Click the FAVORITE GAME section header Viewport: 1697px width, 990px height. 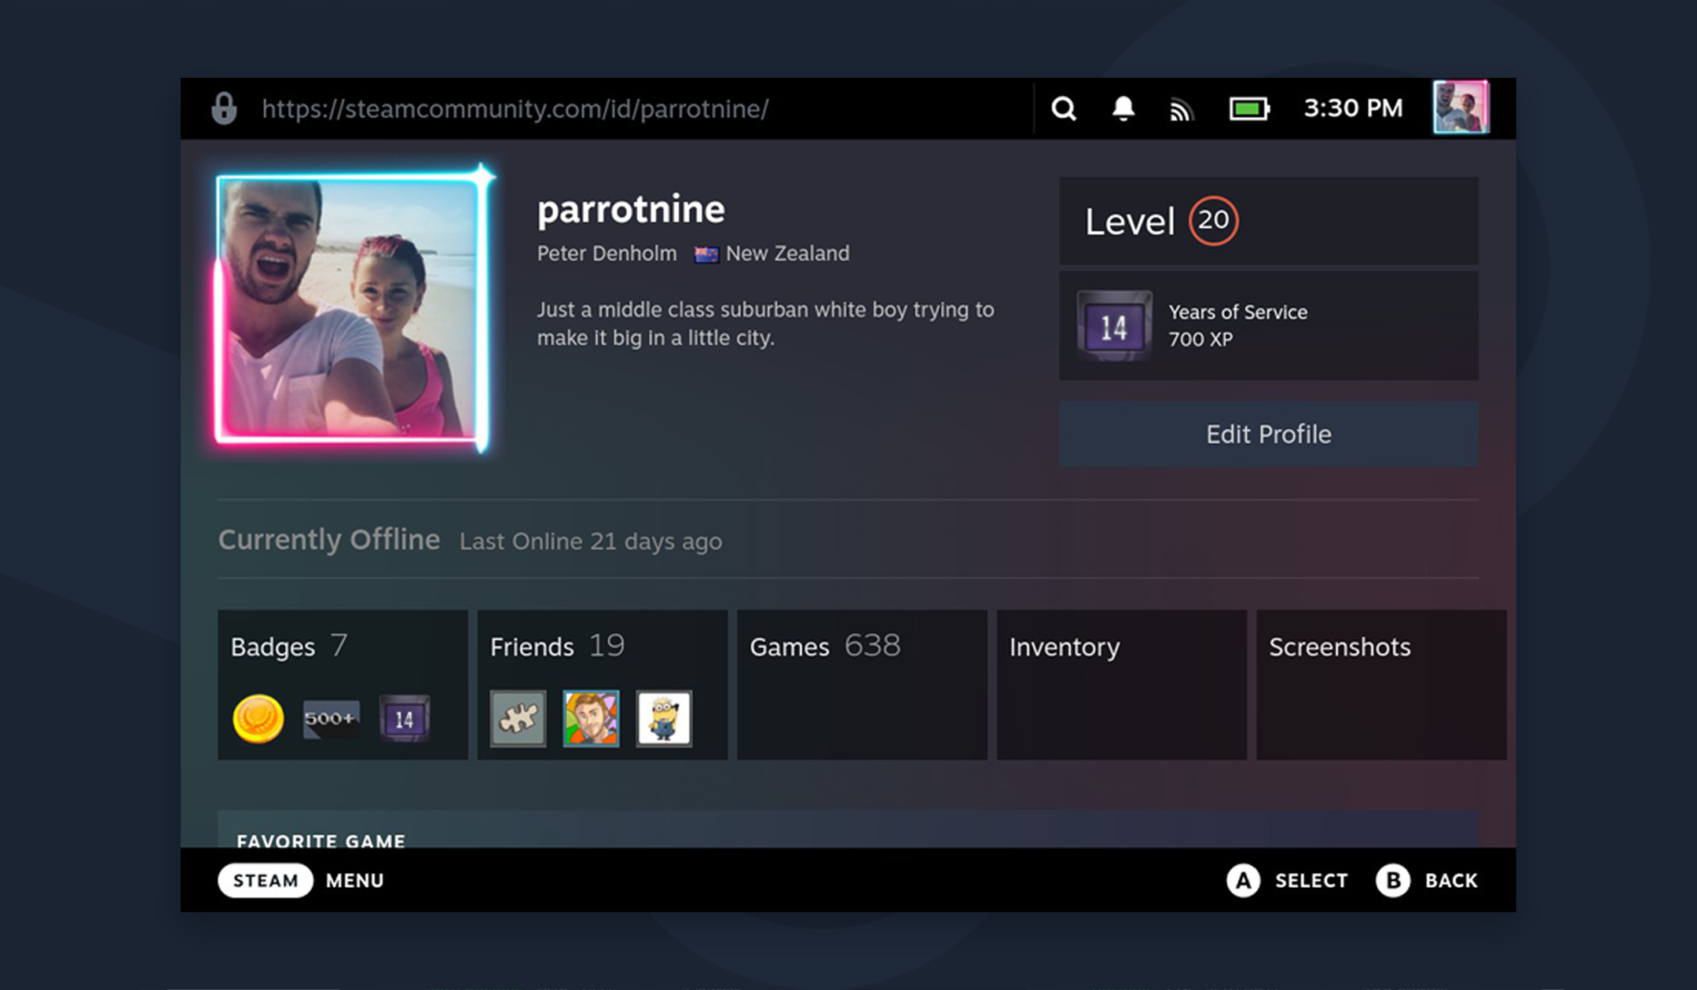coord(321,841)
